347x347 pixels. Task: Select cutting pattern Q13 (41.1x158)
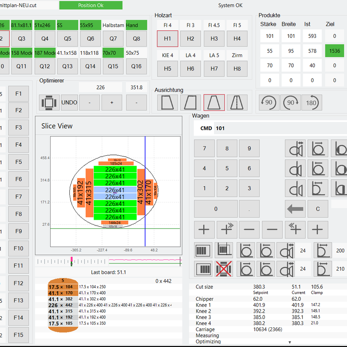coord(67,66)
